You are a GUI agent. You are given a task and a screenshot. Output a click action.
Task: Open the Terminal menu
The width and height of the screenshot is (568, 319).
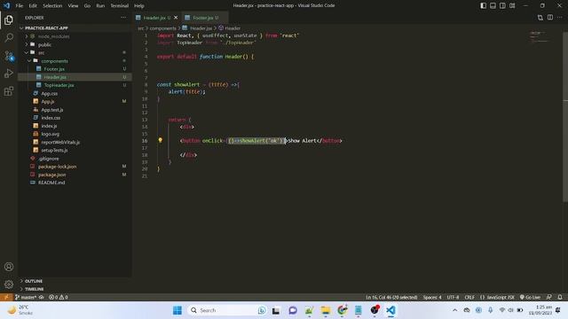click(120, 6)
